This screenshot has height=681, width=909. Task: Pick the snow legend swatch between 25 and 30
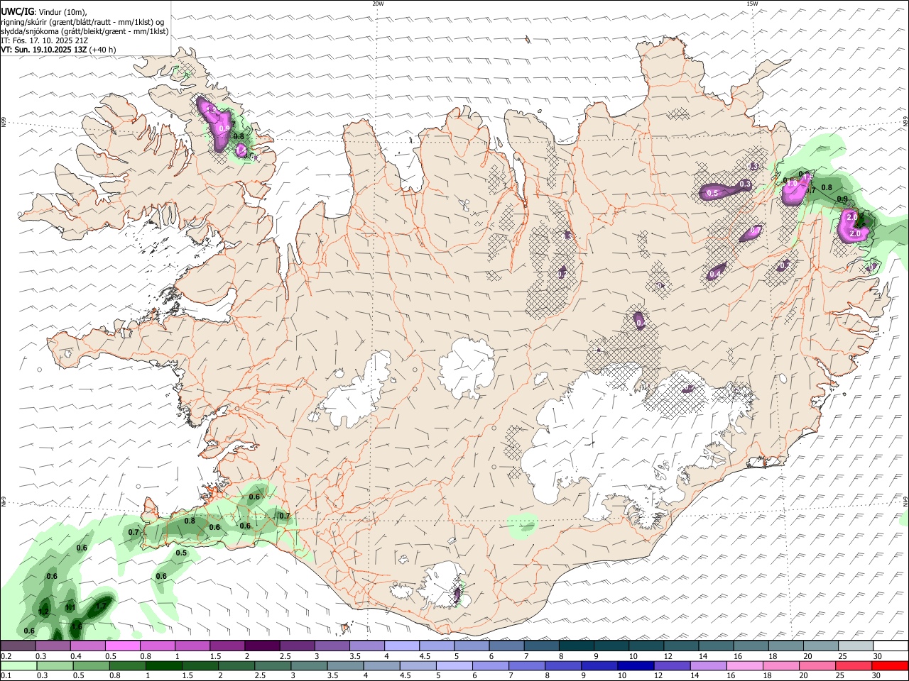(x=856, y=646)
